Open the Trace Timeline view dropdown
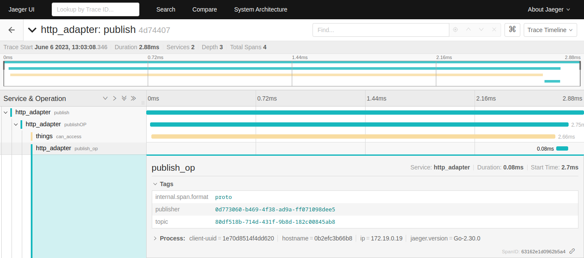This screenshot has height=258, width=584. [550, 30]
